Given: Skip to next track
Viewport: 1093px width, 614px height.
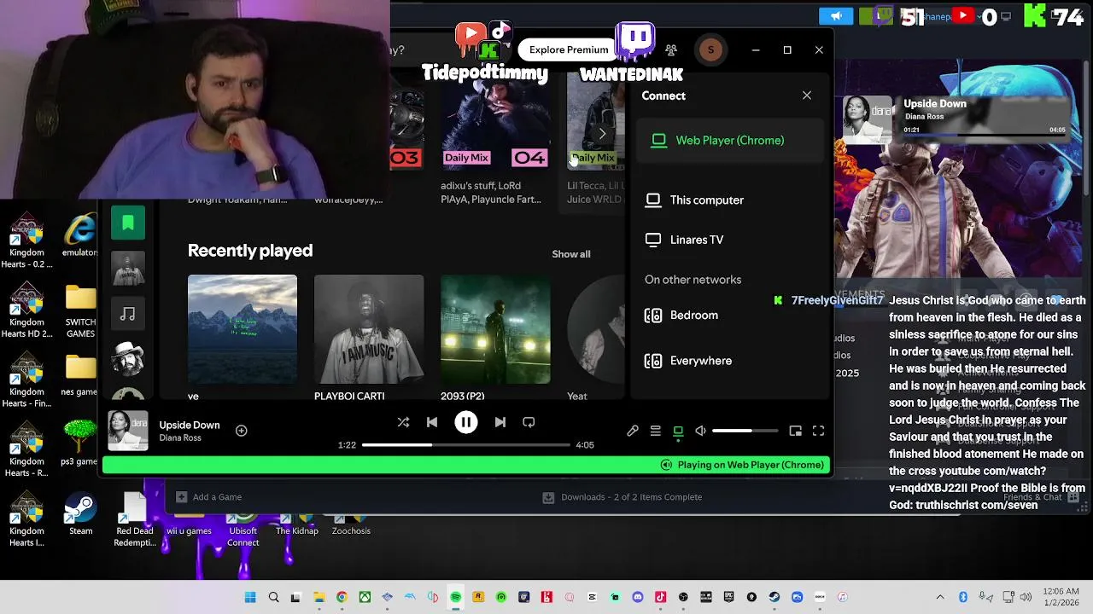Looking at the screenshot, I should click(500, 422).
